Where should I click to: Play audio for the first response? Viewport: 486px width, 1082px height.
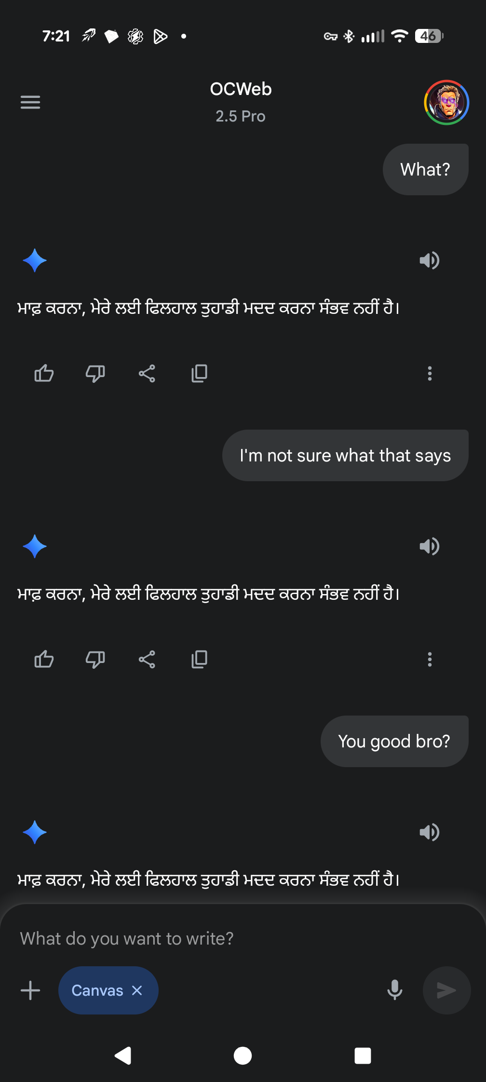pos(429,260)
